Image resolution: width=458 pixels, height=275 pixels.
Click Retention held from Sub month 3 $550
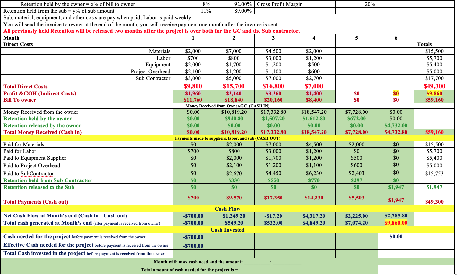click(x=273, y=180)
